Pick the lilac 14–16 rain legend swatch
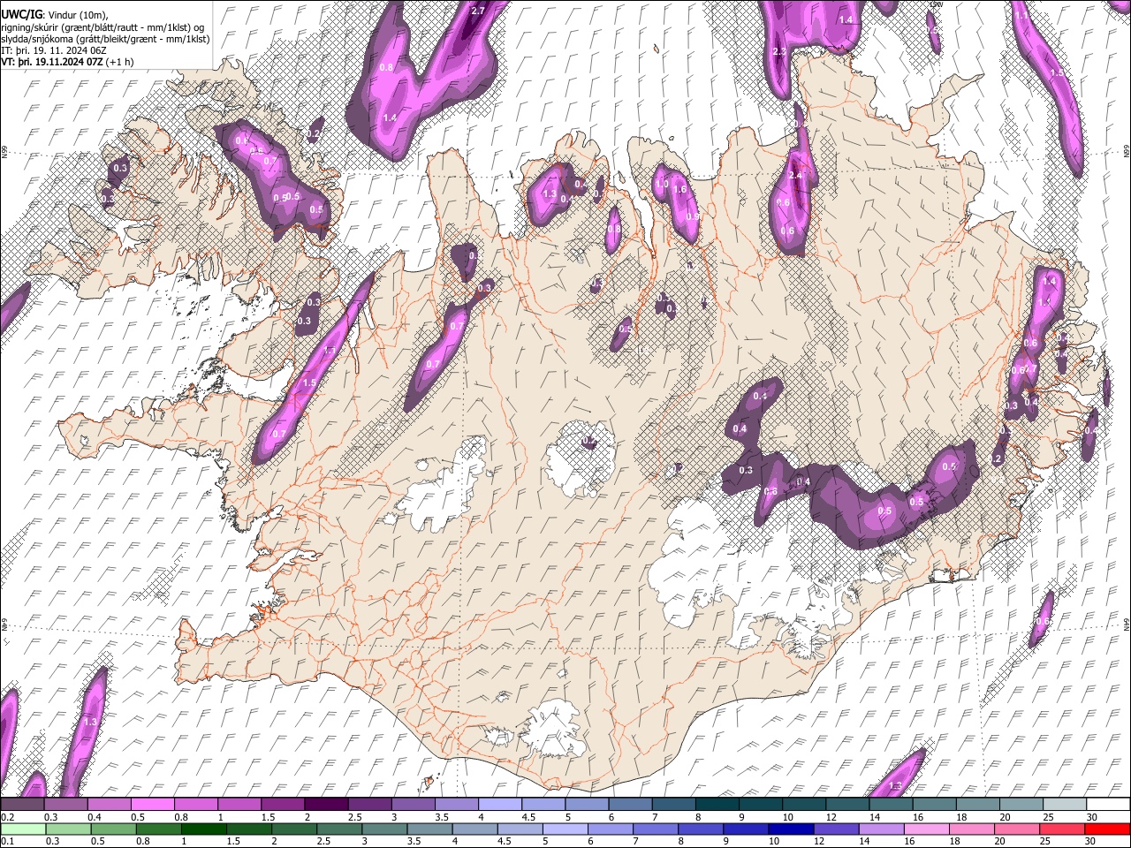Screen dimensions: 1131x848 click(x=882, y=829)
